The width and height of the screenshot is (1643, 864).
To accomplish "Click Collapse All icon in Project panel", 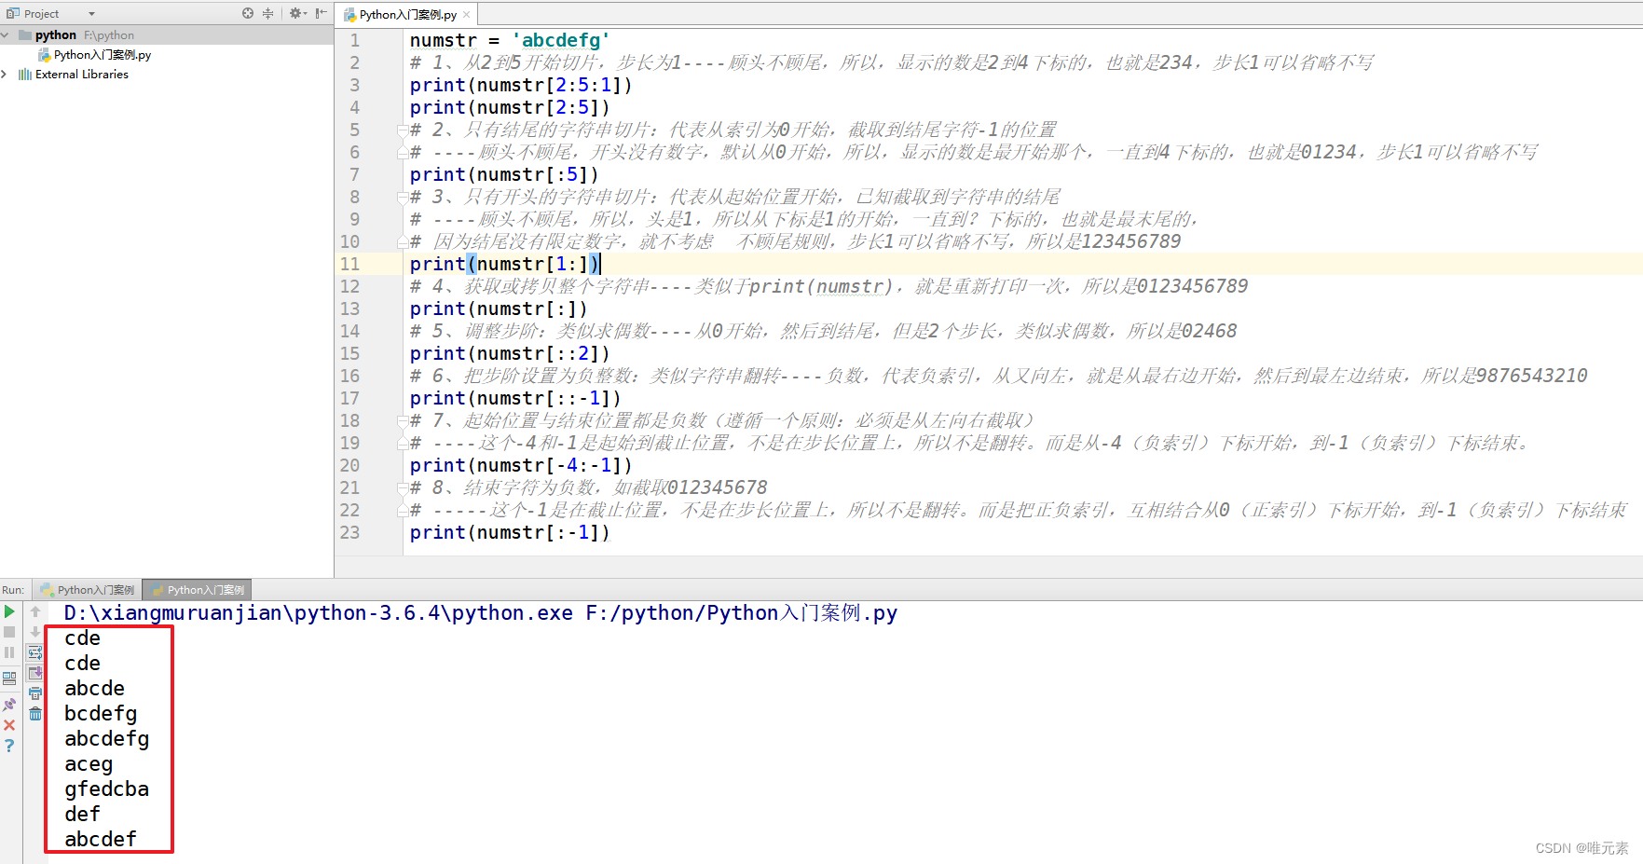I will (x=268, y=13).
